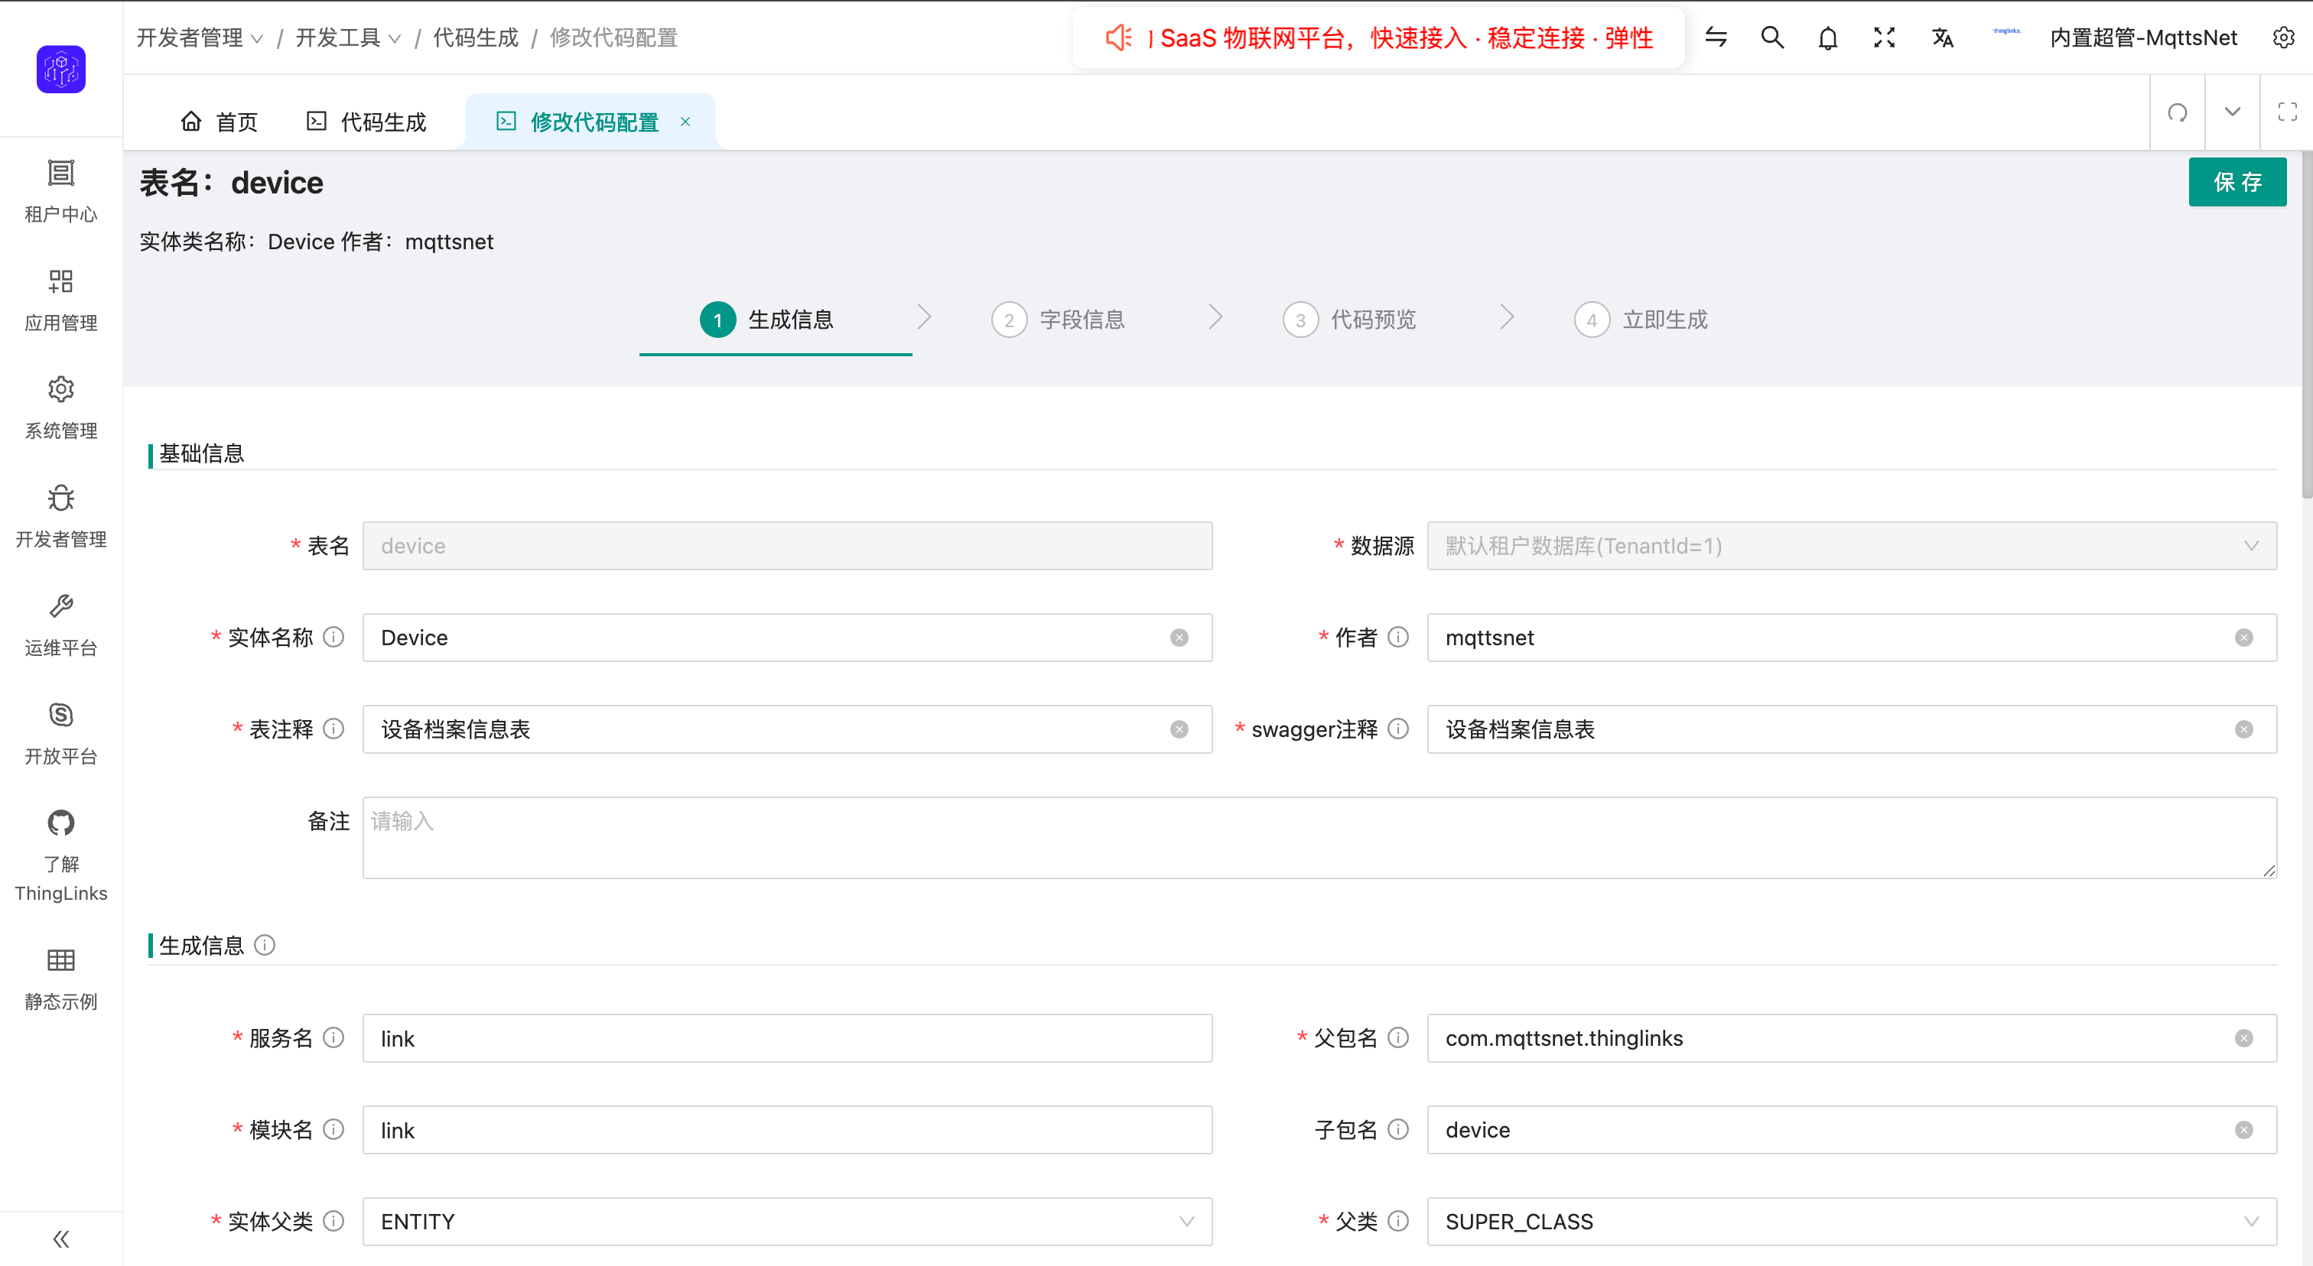This screenshot has width=2313, height=1266.
Task: Click the announcement speaker icon
Action: pos(1118,37)
